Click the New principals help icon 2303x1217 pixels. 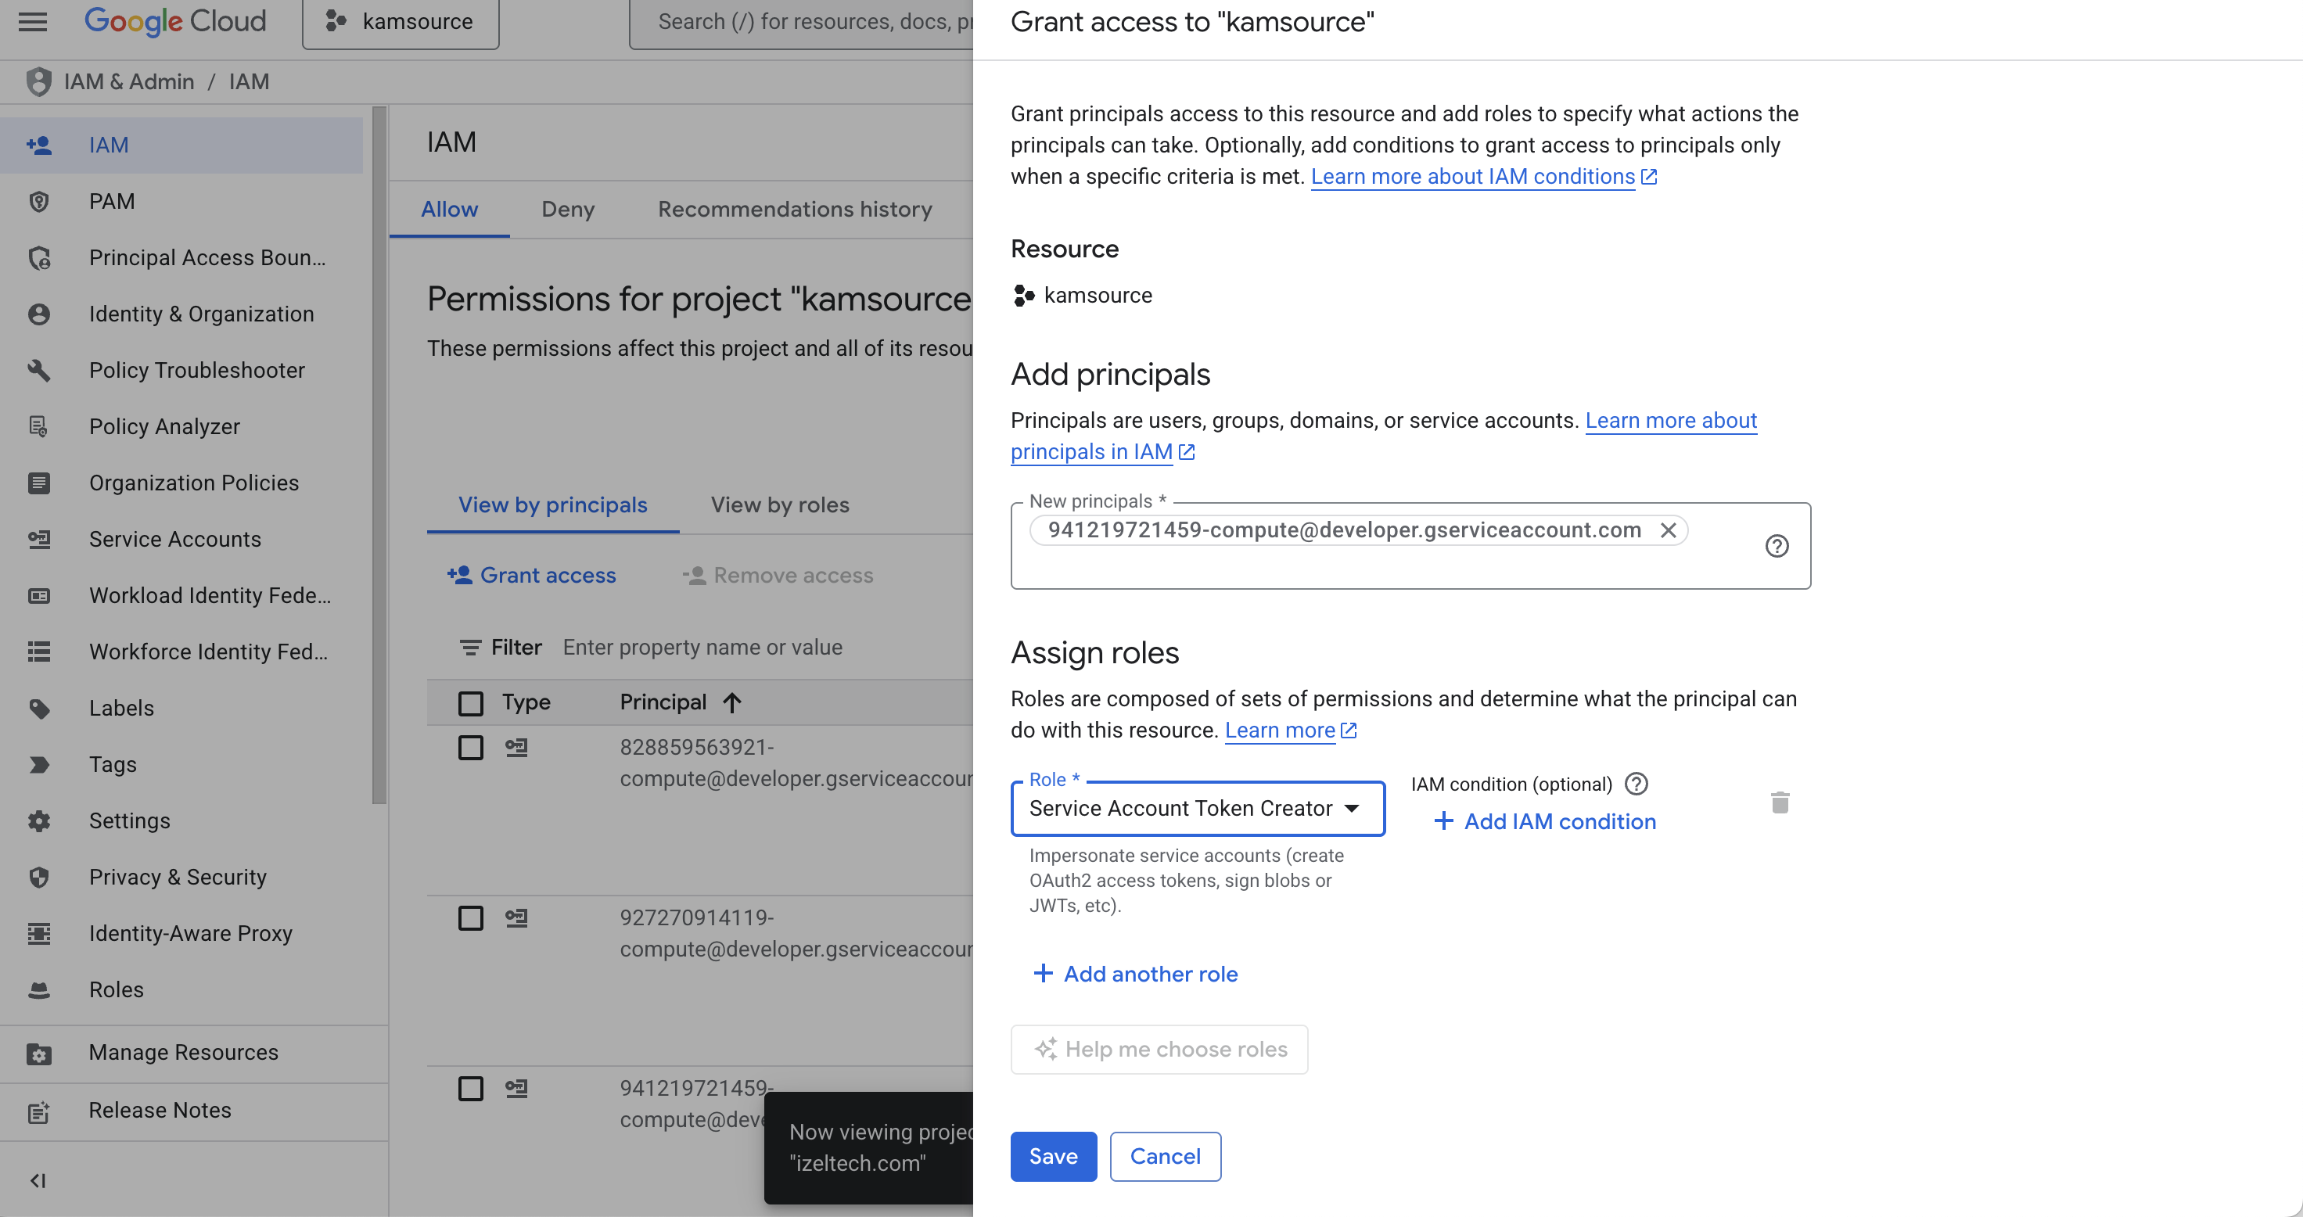(1777, 546)
